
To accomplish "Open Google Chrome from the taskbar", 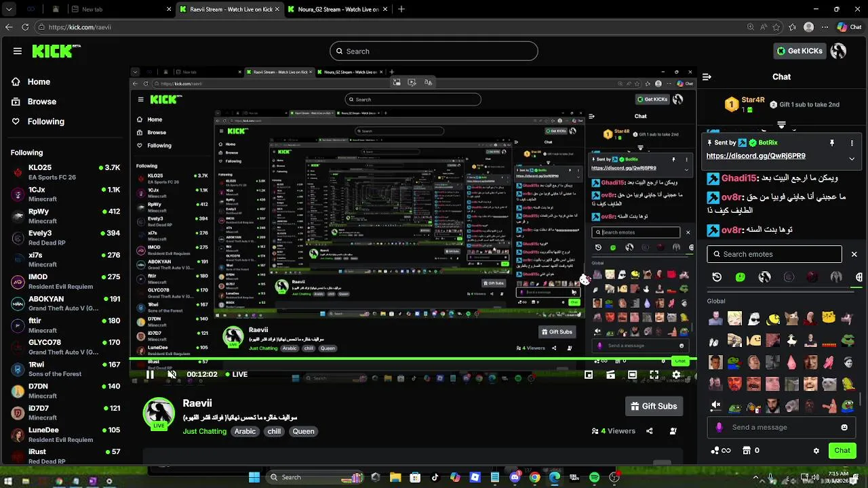I will pos(535,477).
